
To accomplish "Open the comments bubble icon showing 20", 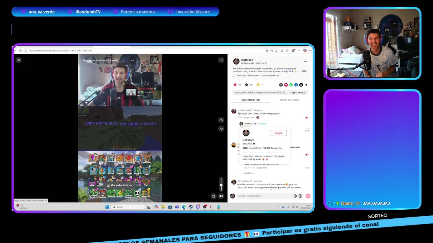I will [x=247, y=85].
